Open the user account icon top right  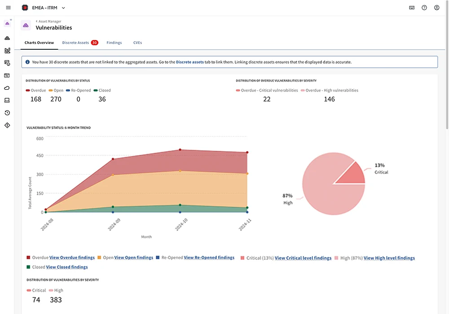point(436,8)
